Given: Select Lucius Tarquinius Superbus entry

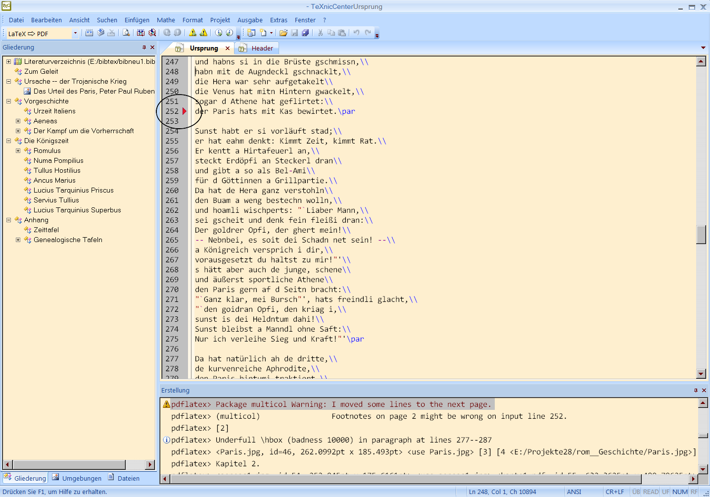Looking at the screenshot, I should click(77, 210).
